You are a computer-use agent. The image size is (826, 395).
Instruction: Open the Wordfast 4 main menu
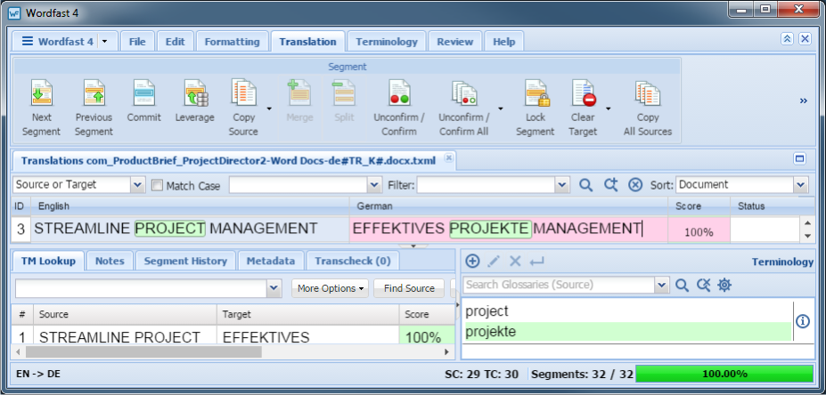[x=58, y=42]
